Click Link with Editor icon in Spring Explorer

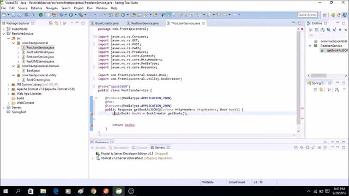coord(321,89)
